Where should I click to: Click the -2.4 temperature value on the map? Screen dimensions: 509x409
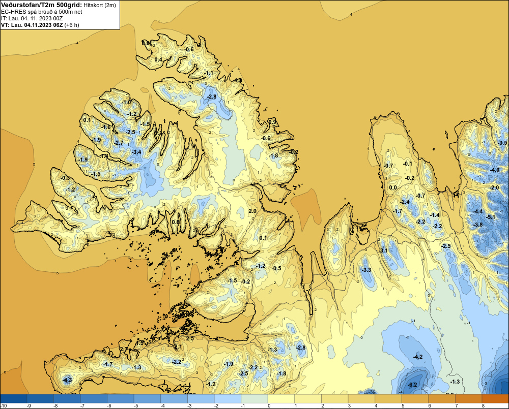(x=405, y=202)
